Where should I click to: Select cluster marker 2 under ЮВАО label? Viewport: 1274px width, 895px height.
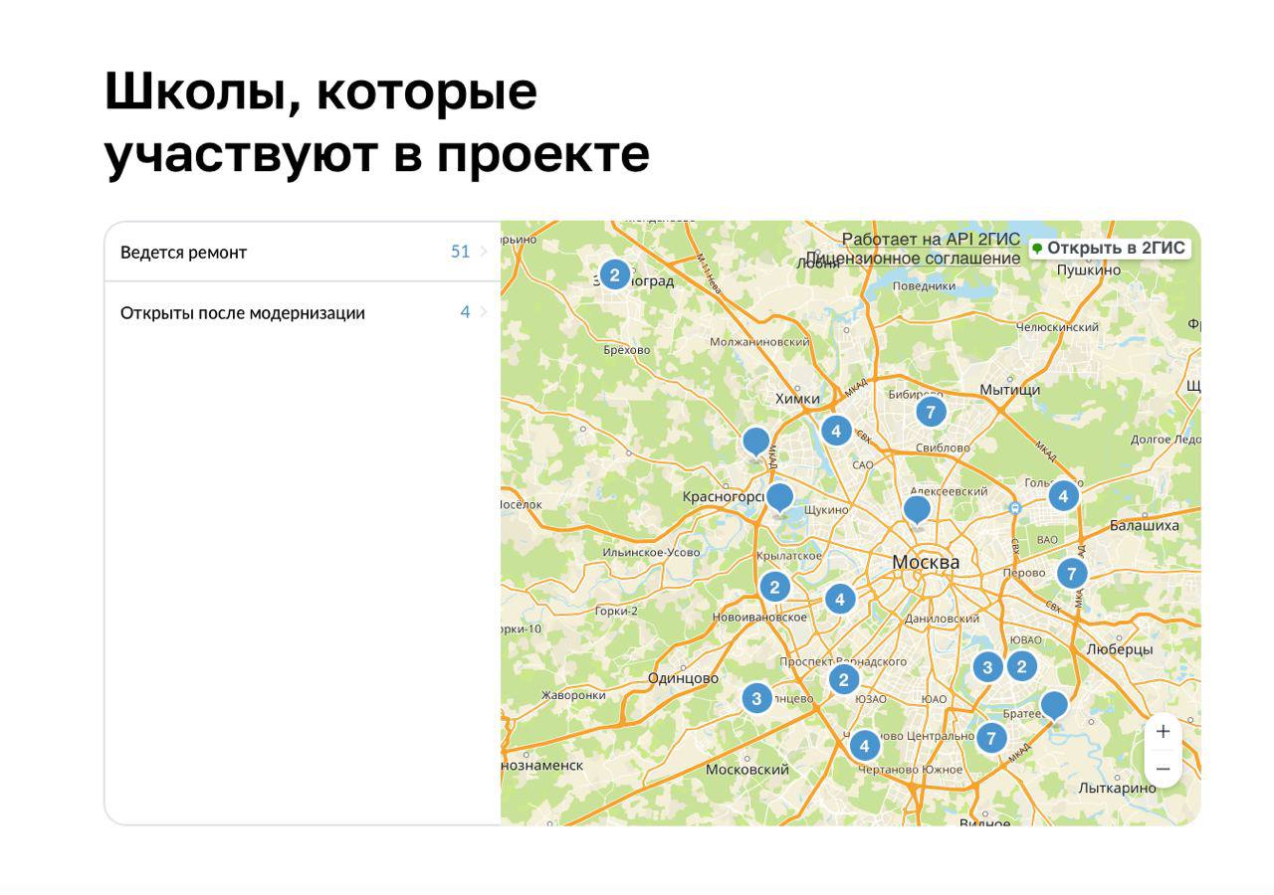(x=1021, y=666)
